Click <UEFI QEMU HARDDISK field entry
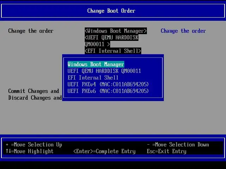This screenshot has width=226, height=169. pyautogui.click(x=112, y=38)
